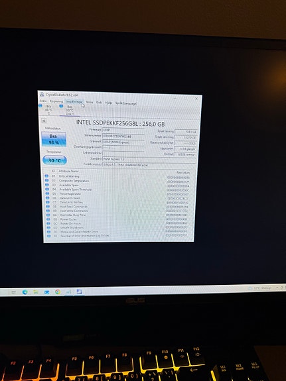Screen dimensions: 286x381
Task: Click the weather widget in the system tray
Action: click(x=259, y=288)
